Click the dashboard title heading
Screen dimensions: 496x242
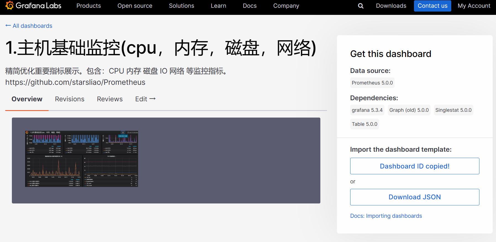[x=161, y=48]
